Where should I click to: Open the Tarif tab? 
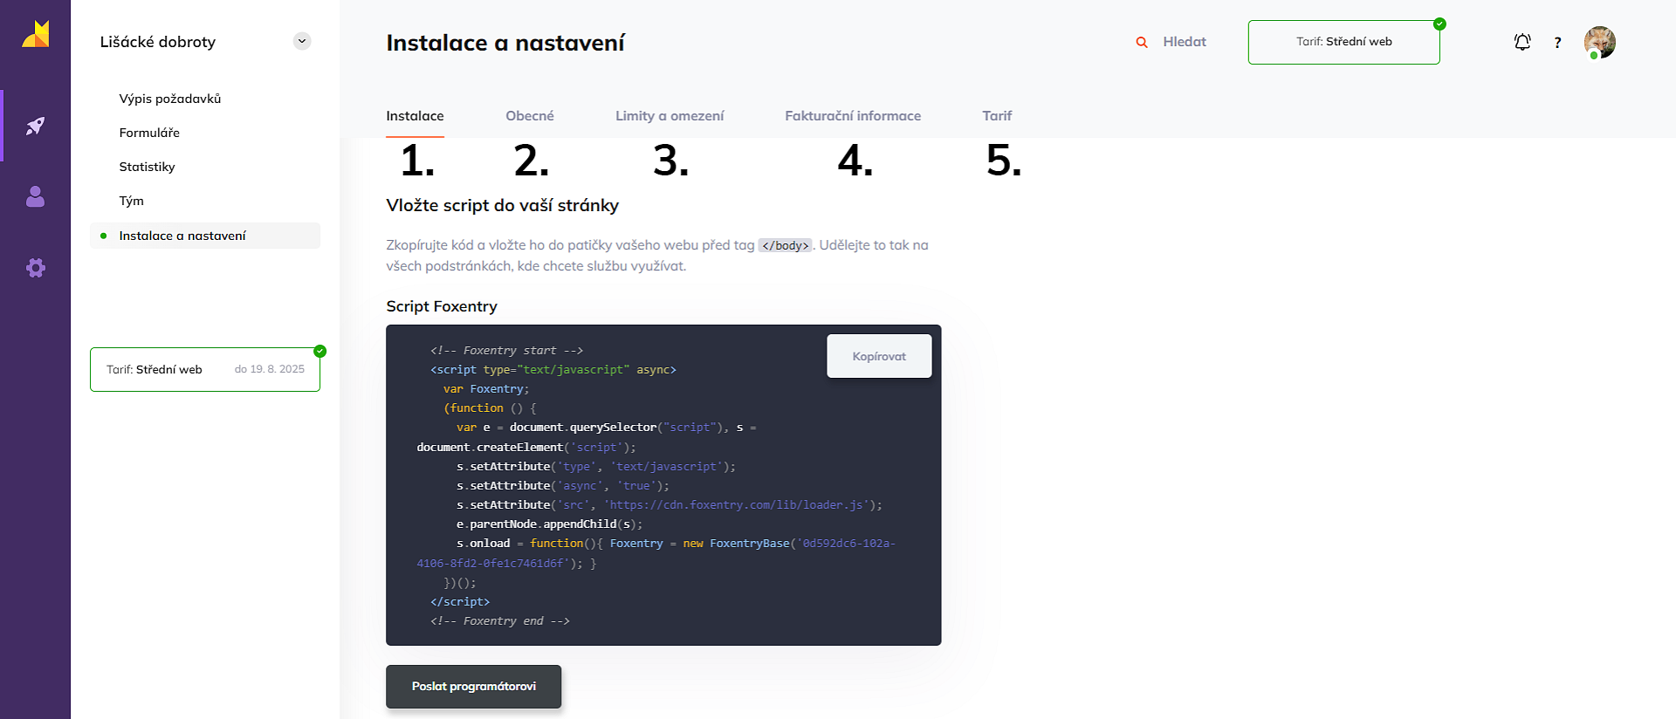[x=996, y=116]
